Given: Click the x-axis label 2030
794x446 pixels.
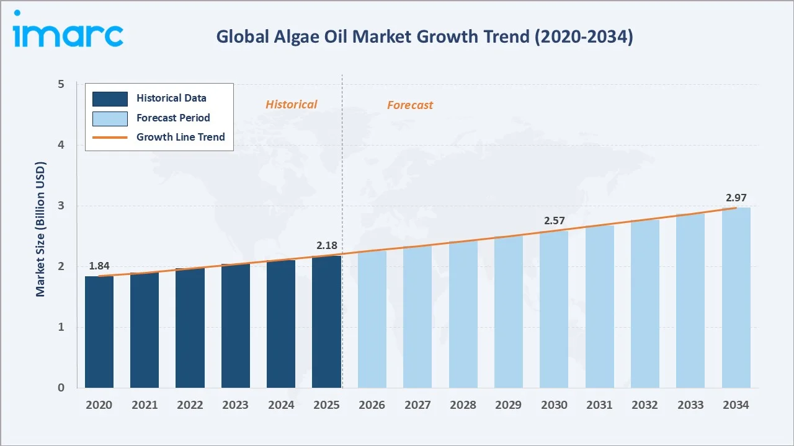Looking at the screenshot, I should (x=554, y=405).
